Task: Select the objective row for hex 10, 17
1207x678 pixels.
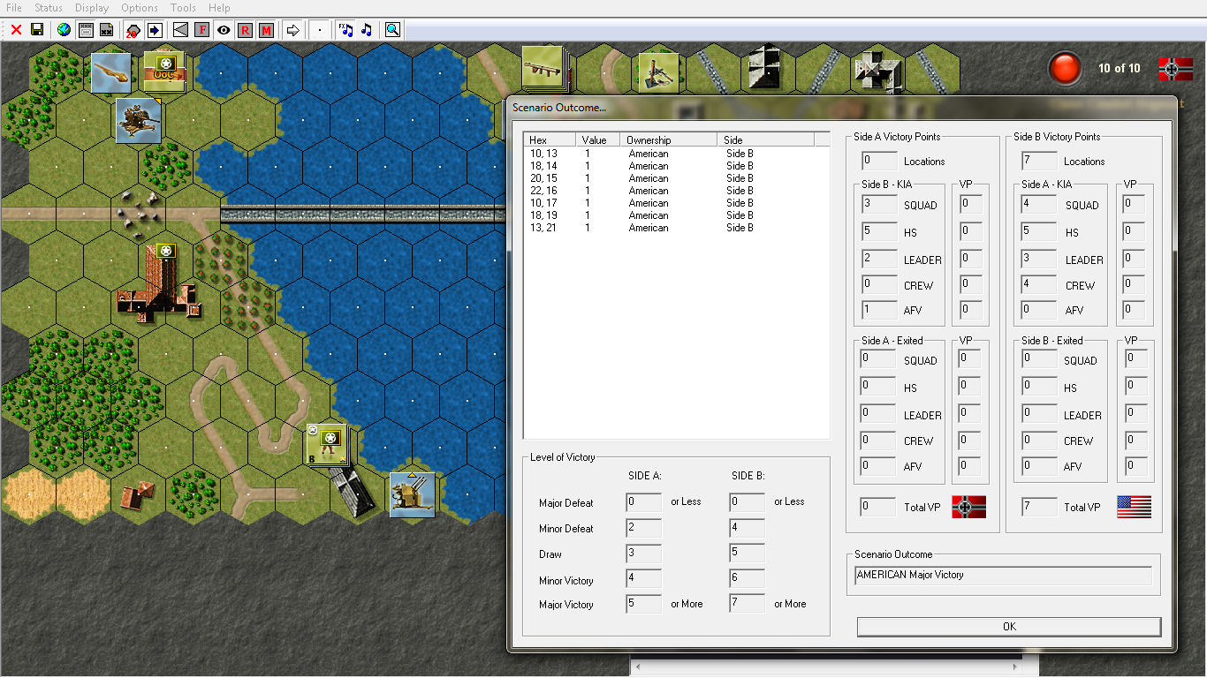Action: 676,203
